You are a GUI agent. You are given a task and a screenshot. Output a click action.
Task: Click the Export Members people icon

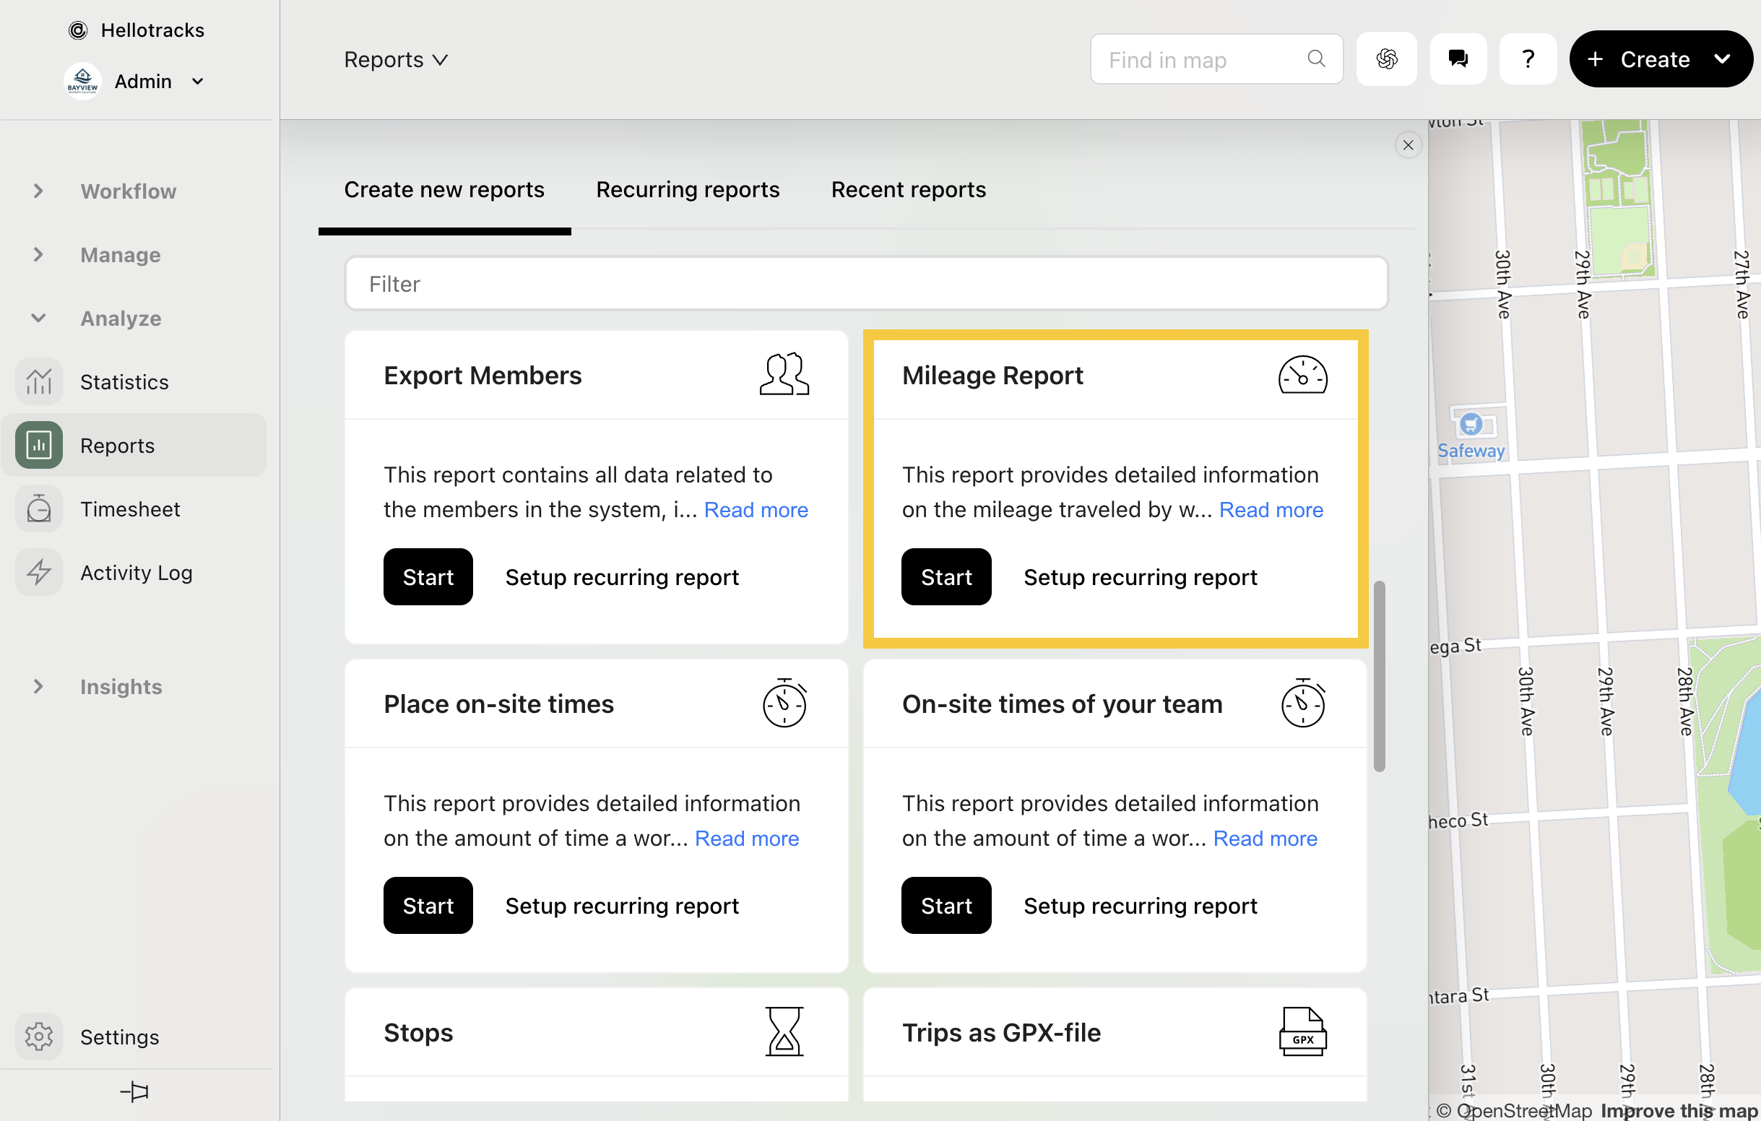[784, 374]
